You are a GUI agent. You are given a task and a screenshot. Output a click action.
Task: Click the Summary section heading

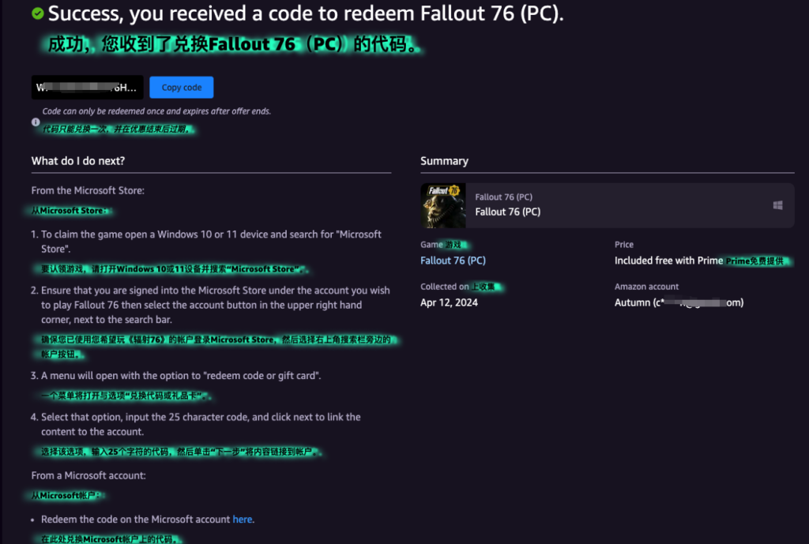click(444, 161)
